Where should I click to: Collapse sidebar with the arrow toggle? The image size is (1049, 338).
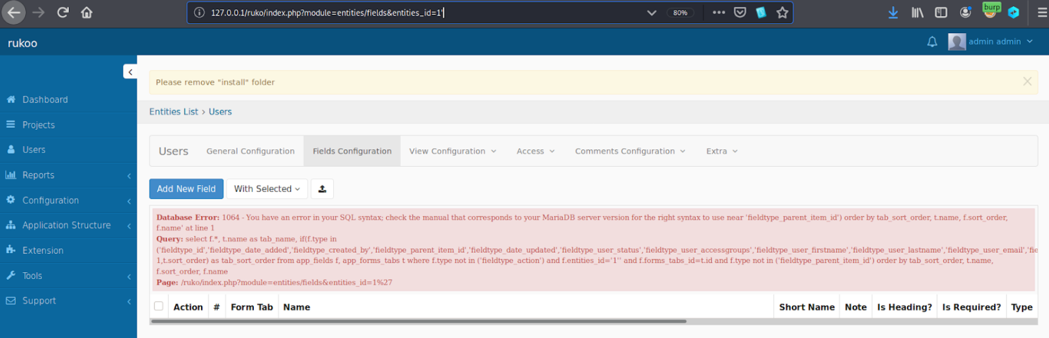point(130,72)
